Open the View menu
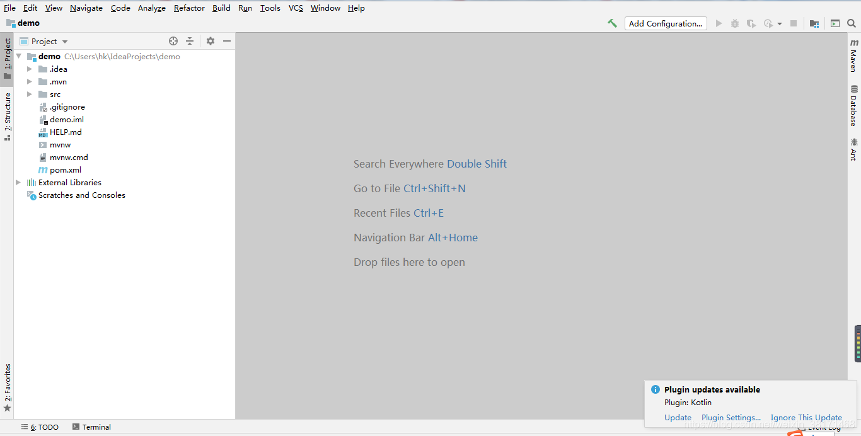The height and width of the screenshot is (436, 861). 54,8
